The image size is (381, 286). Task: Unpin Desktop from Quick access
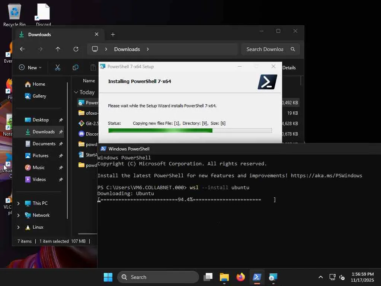(x=61, y=120)
